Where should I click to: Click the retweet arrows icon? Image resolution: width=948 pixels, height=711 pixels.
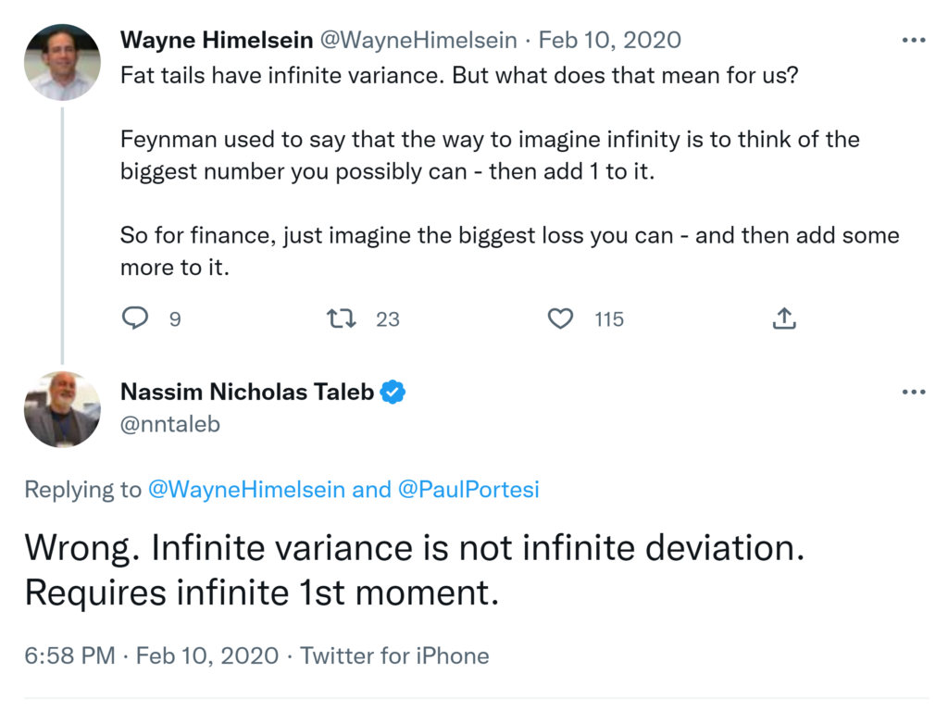click(342, 318)
